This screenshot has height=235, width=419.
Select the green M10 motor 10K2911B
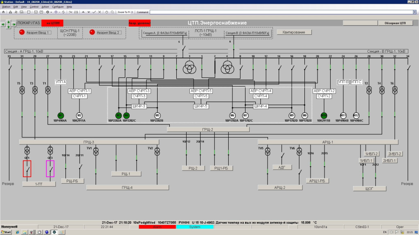[324, 115]
